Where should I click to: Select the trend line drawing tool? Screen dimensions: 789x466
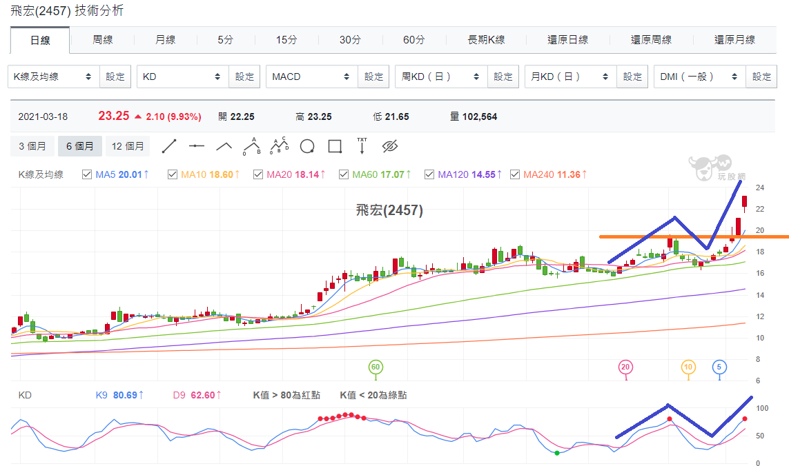click(x=169, y=146)
